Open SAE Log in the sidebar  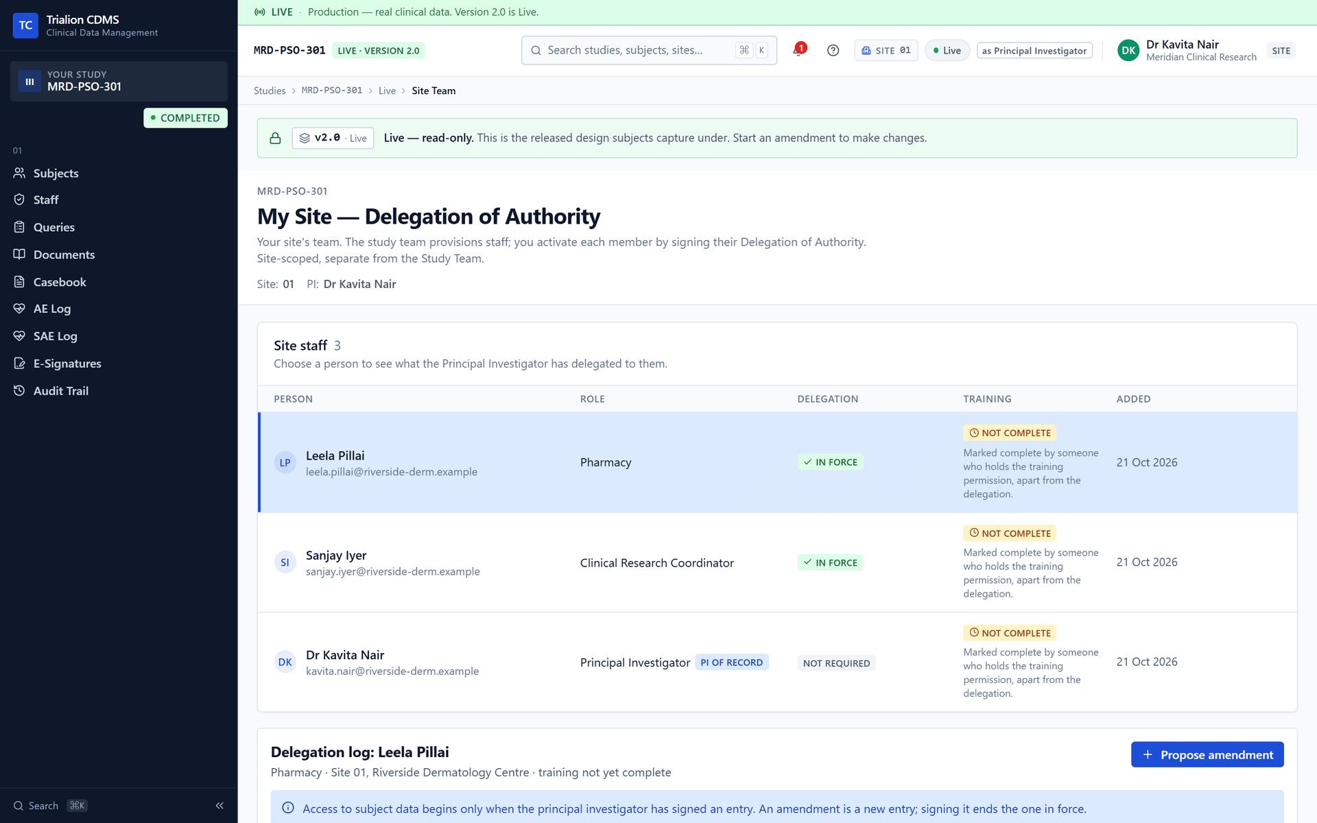119,336
